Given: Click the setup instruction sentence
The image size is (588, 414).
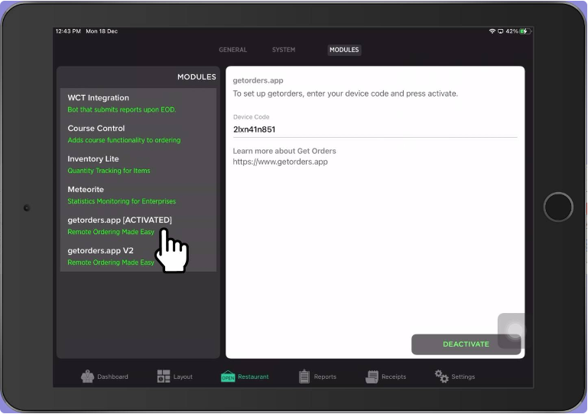Looking at the screenshot, I should pyautogui.click(x=345, y=93).
